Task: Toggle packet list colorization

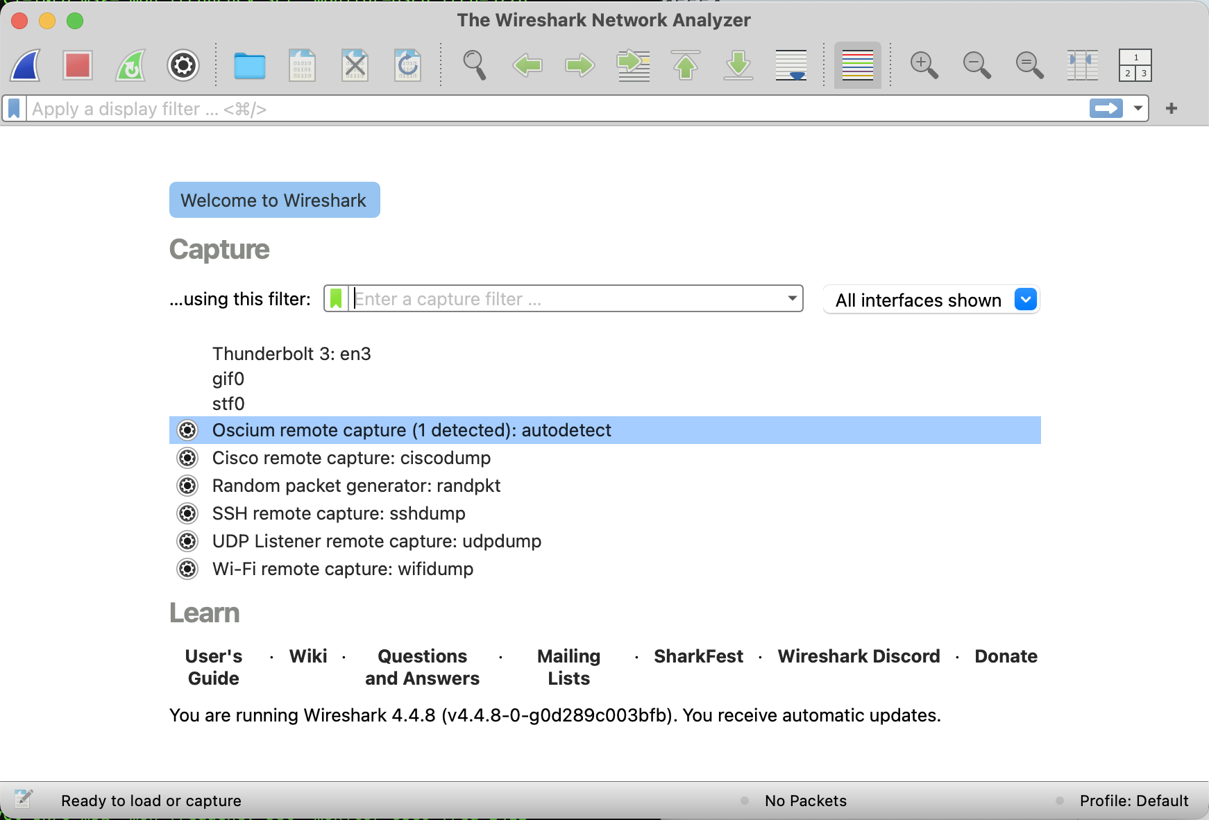Action: pyautogui.click(x=858, y=65)
